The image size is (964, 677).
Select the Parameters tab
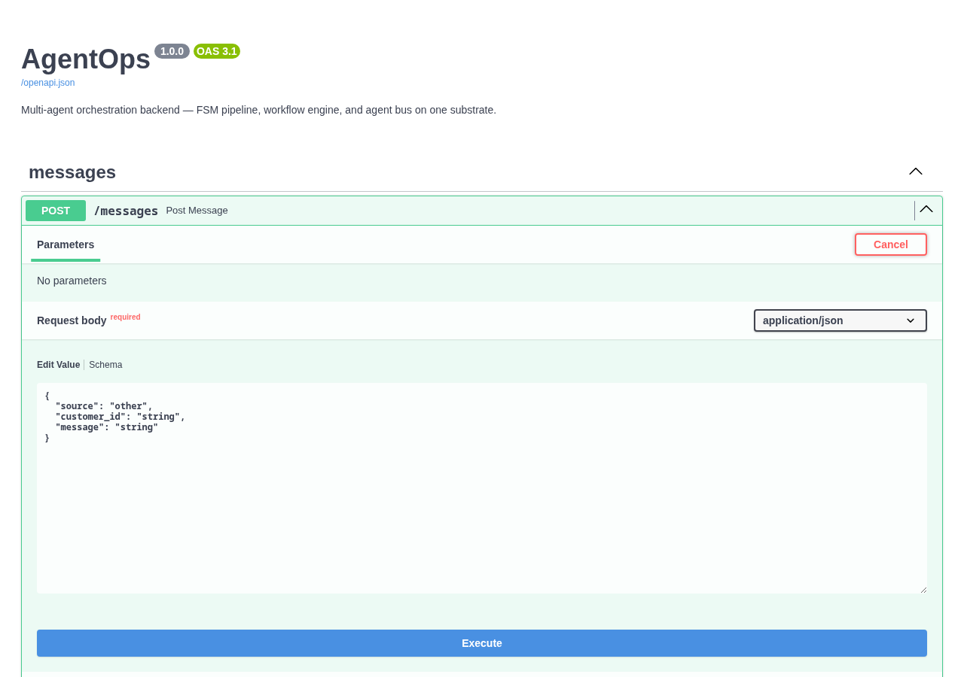click(66, 245)
